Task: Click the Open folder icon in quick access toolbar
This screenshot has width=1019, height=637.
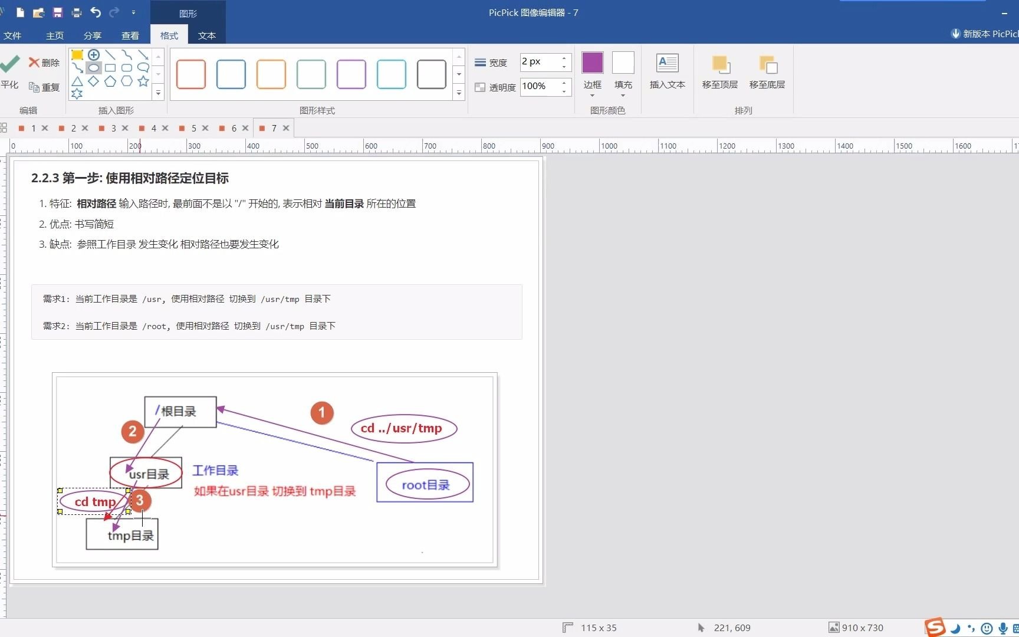Action: (x=39, y=12)
